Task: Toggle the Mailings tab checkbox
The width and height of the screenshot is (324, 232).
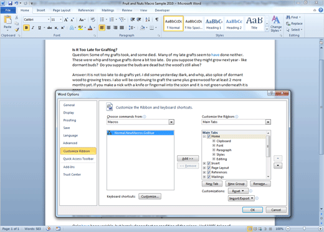Action: click(x=209, y=177)
